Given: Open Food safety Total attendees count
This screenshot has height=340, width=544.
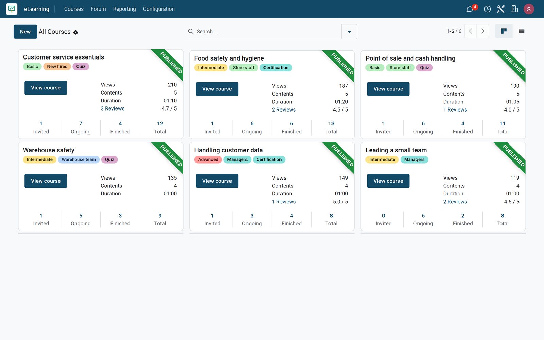Looking at the screenshot, I should [x=331, y=128].
